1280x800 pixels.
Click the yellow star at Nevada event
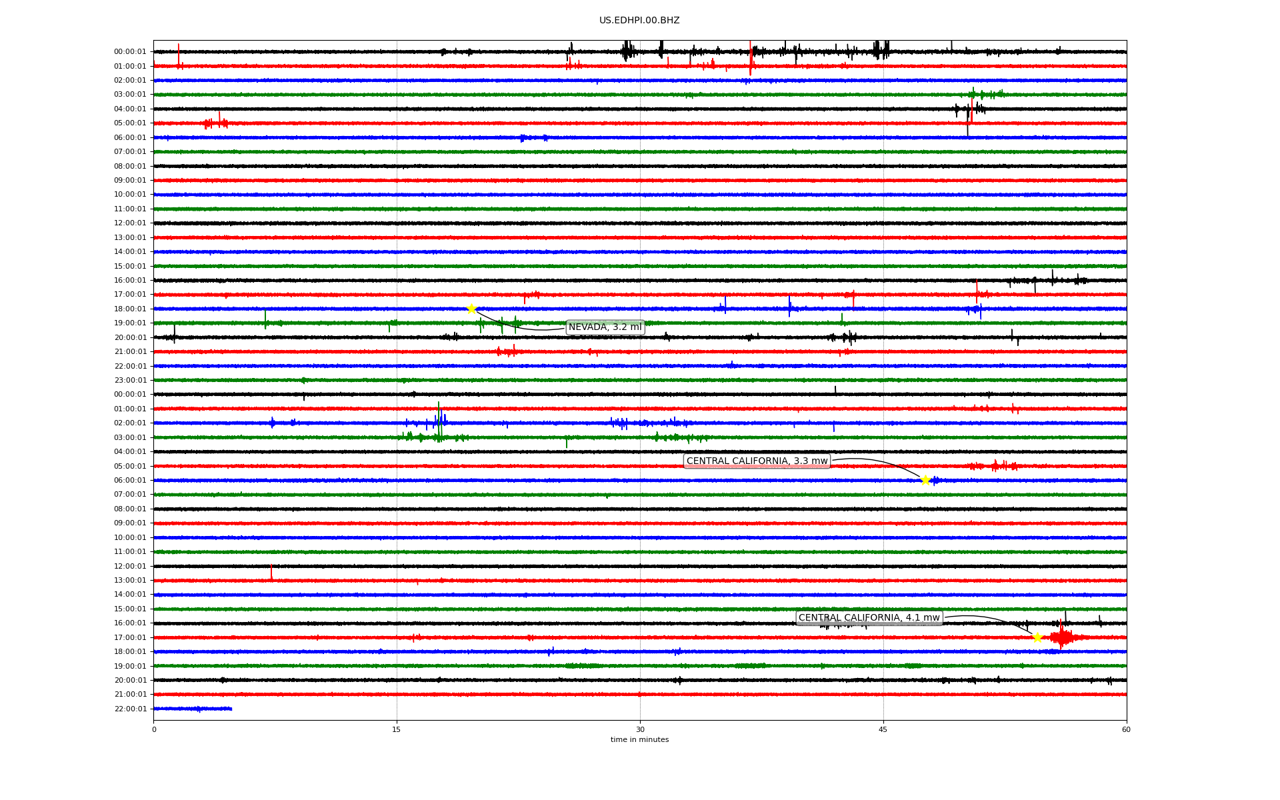pos(471,309)
